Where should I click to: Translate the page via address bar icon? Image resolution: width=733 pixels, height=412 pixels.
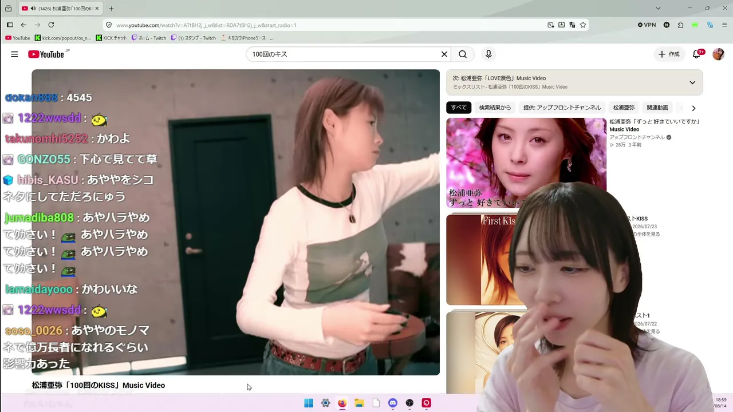point(572,25)
